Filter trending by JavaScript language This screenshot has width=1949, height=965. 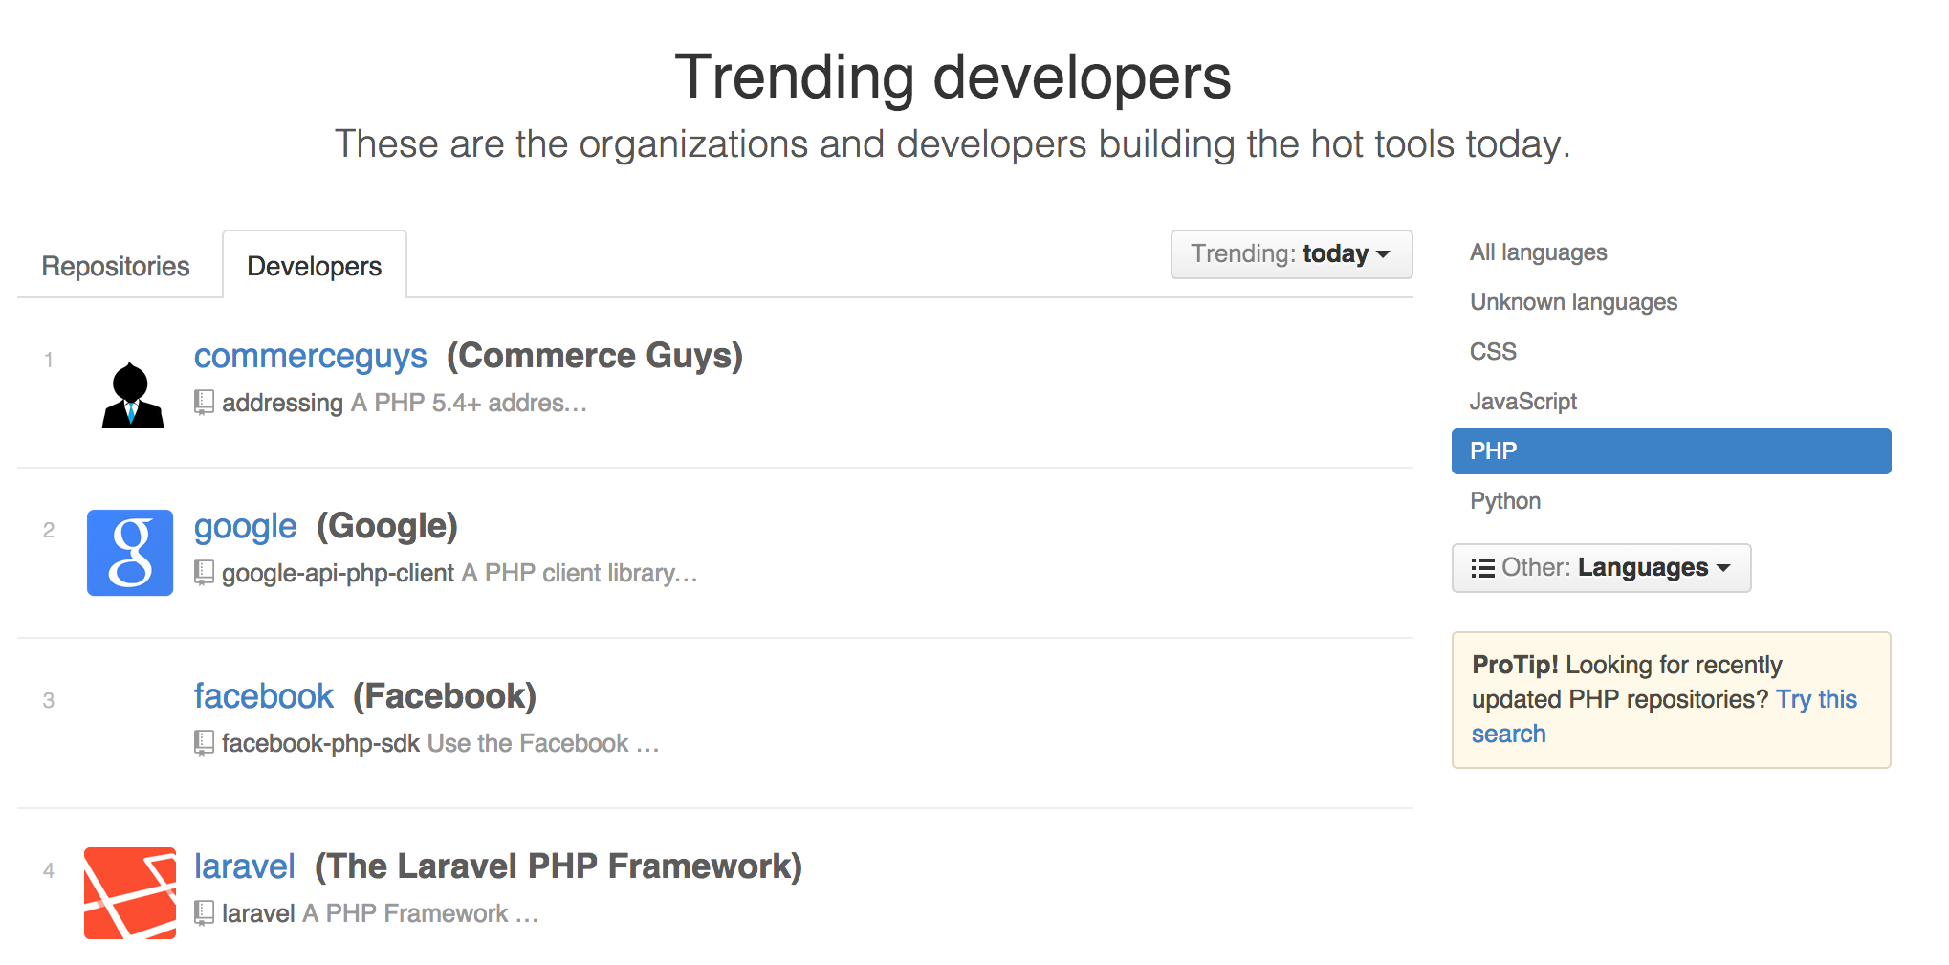pyautogui.click(x=1522, y=402)
